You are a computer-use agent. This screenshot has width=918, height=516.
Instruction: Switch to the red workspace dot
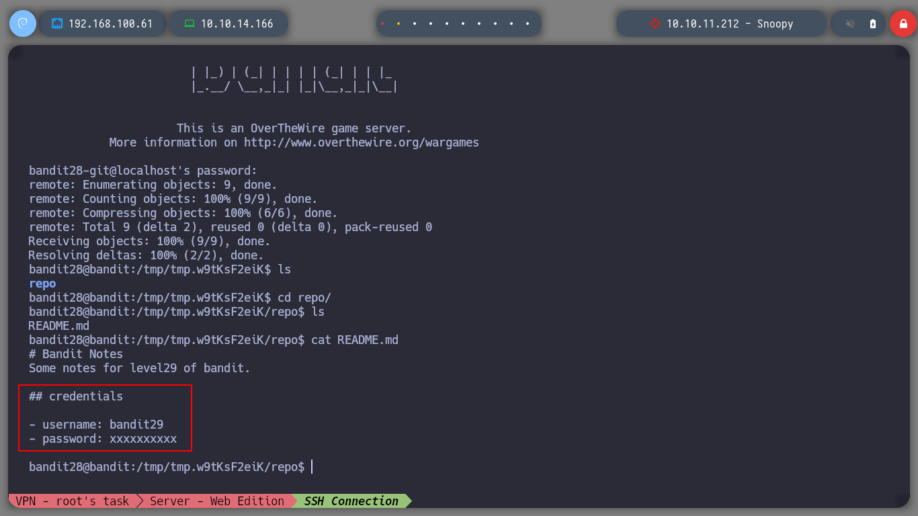click(x=382, y=24)
